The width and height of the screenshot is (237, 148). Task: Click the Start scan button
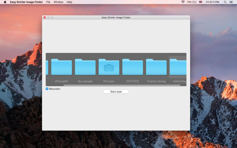[x=116, y=92]
